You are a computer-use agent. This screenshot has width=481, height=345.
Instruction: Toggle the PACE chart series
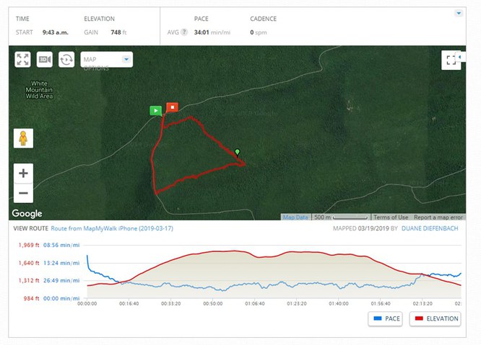[x=385, y=318]
